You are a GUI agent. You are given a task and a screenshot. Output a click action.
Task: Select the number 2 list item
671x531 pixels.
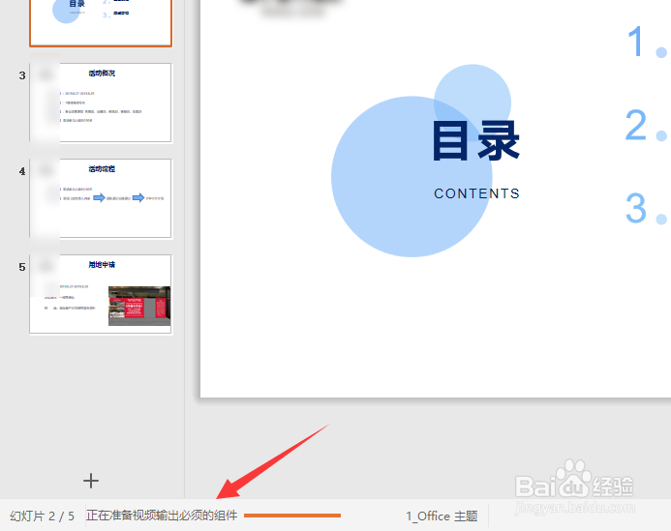pyautogui.click(x=645, y=125)
